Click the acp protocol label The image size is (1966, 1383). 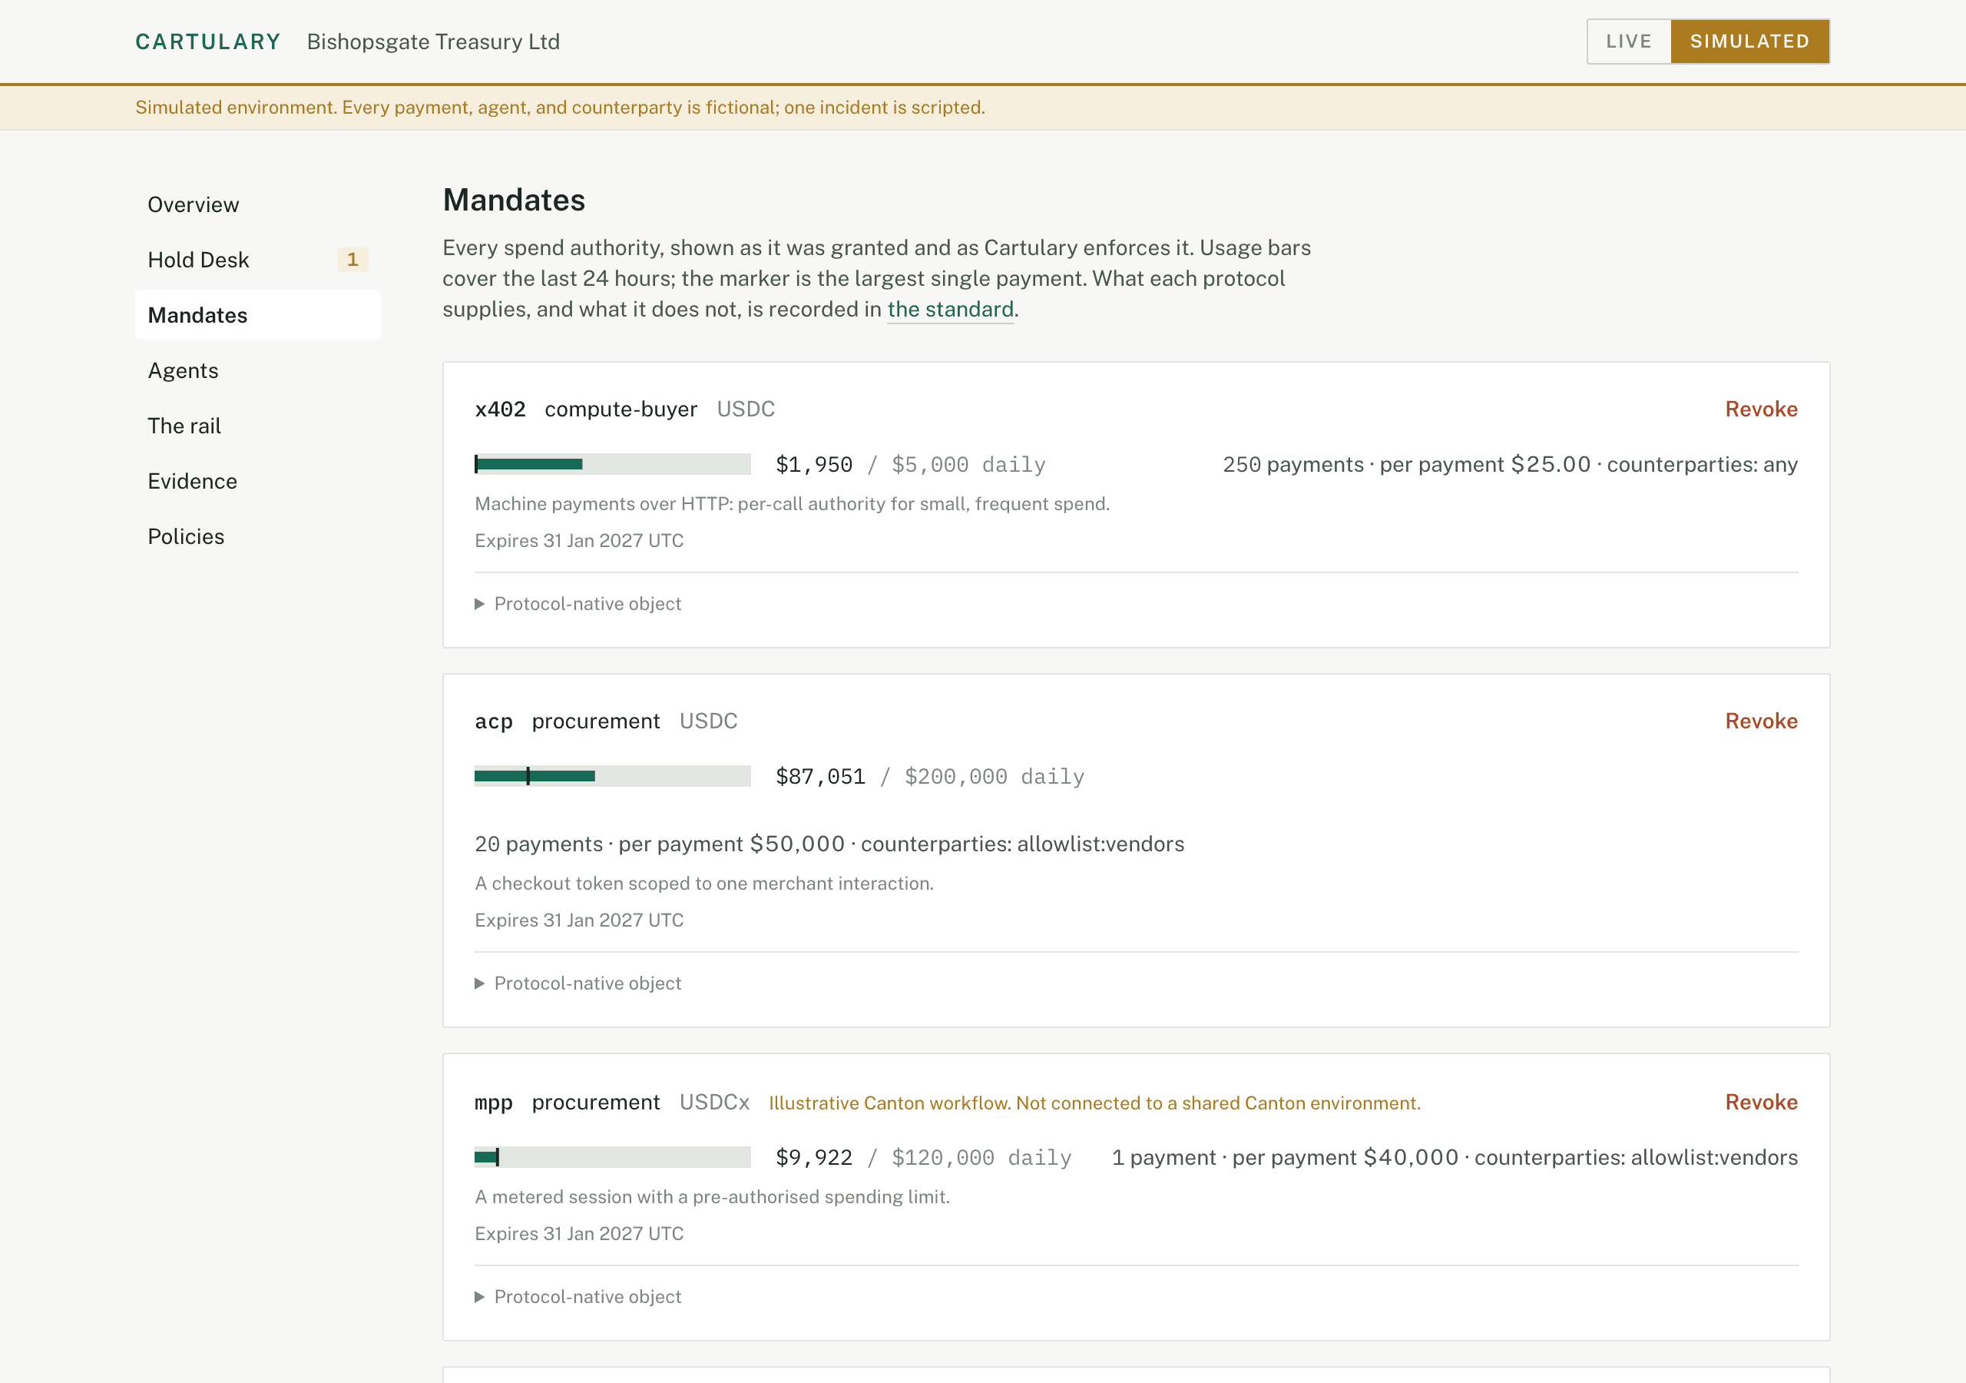(x=494, y=722)
